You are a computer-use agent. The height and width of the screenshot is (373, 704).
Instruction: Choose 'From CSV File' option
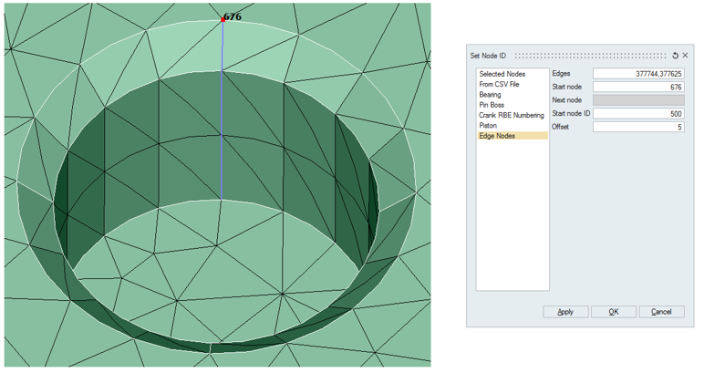(x=499, y=84)
